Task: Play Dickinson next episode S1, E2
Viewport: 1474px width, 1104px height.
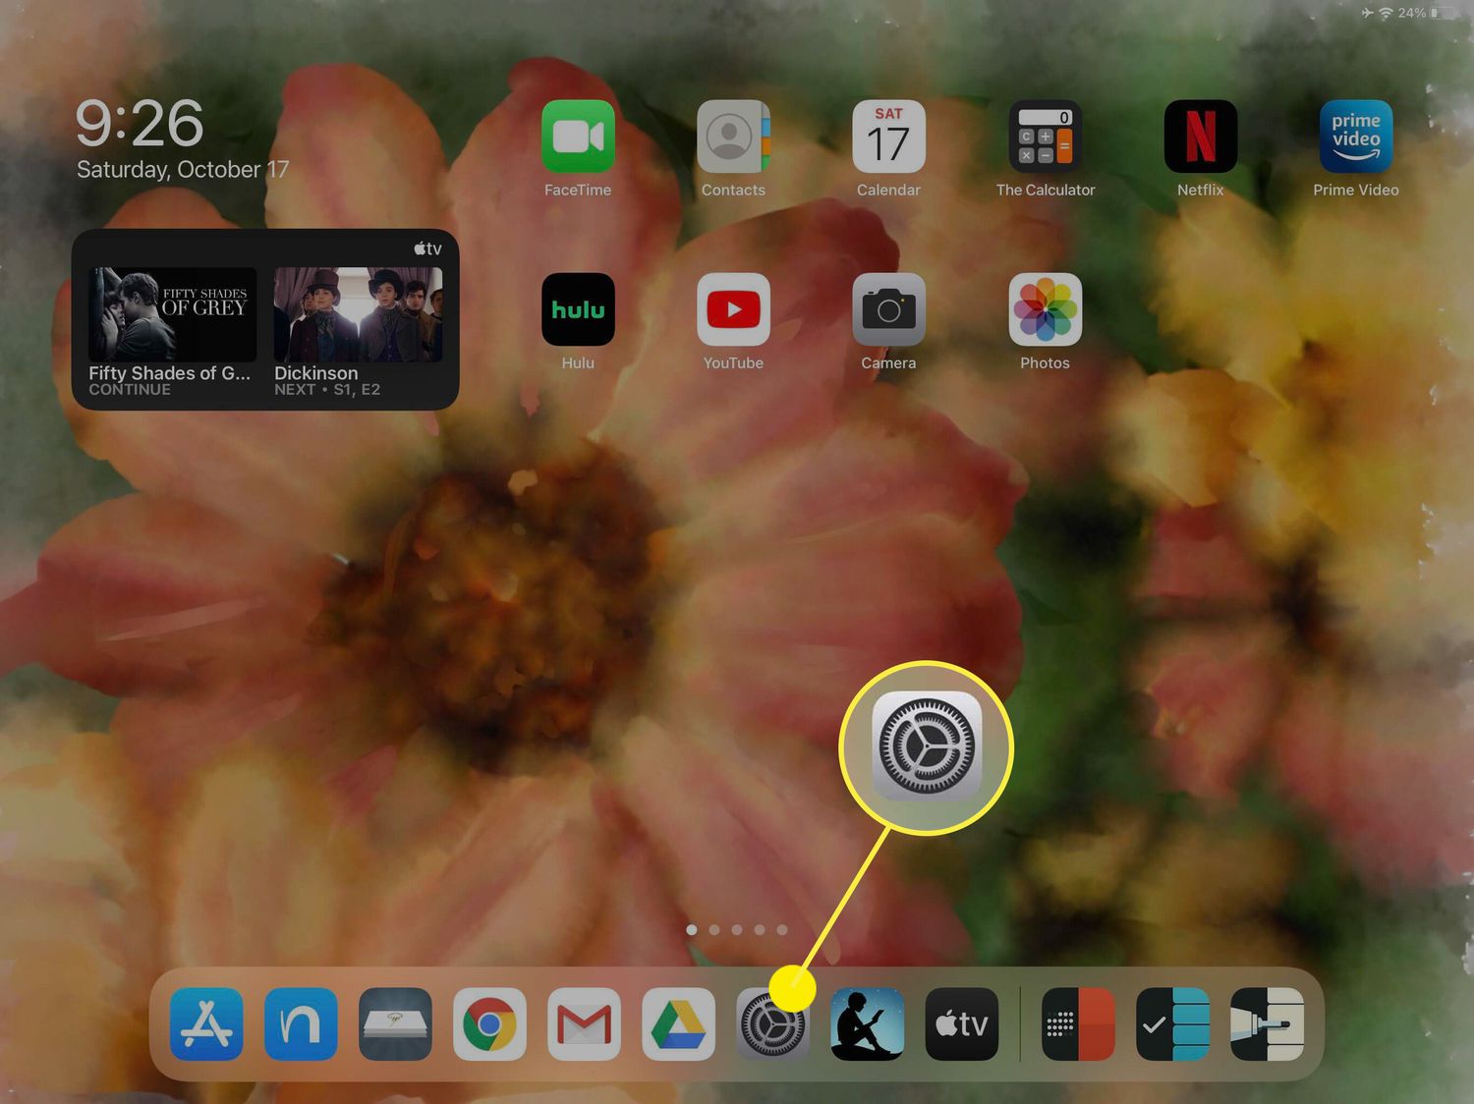Action: (x=358, y=329)
